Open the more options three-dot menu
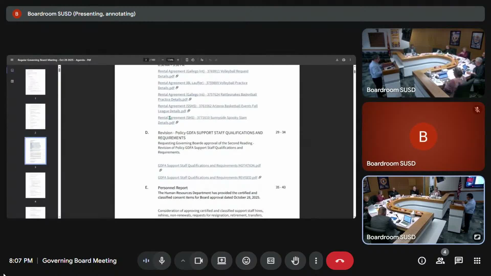 (316, 261)
